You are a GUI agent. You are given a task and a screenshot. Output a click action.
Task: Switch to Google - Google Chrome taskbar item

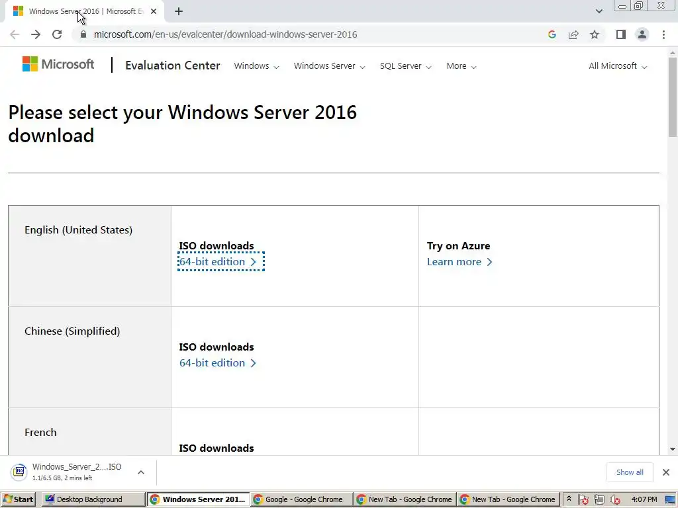[x=301, y=499]
